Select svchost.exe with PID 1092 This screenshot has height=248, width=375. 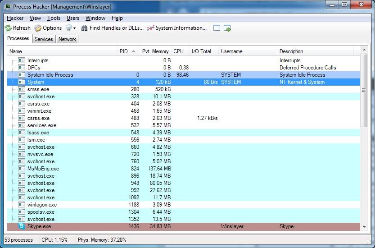tap(183, 197)
